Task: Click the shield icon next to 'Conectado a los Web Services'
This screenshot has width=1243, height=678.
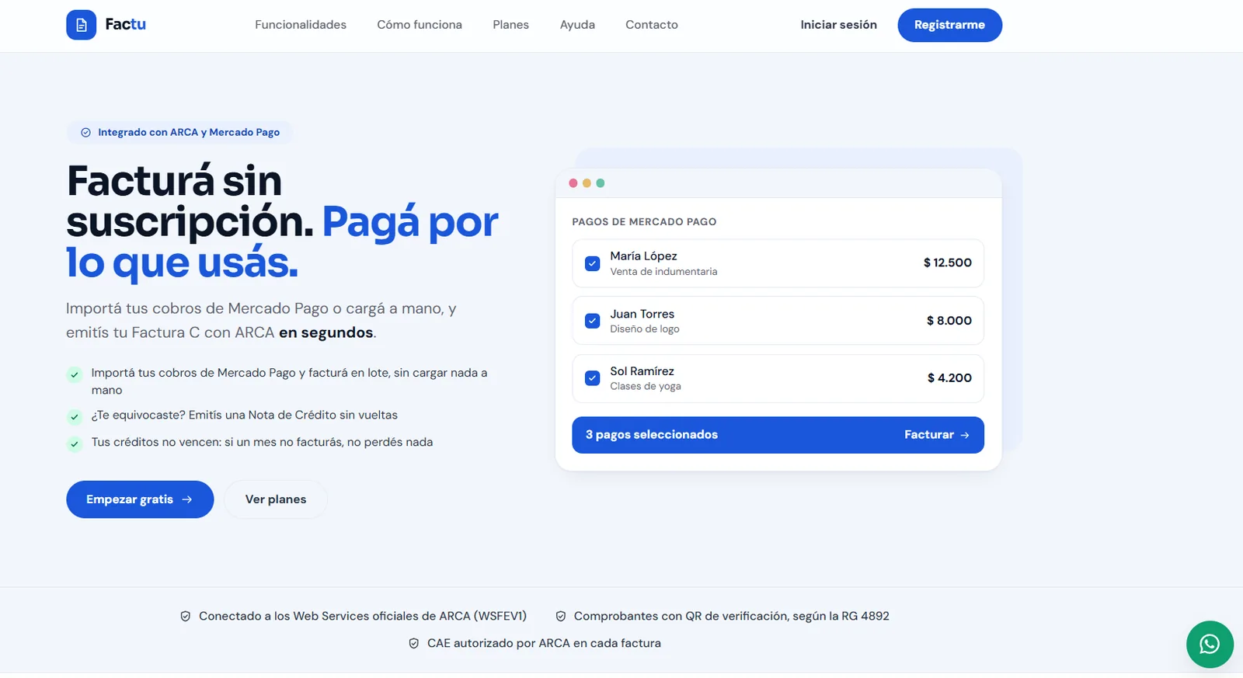Action: 186,617
